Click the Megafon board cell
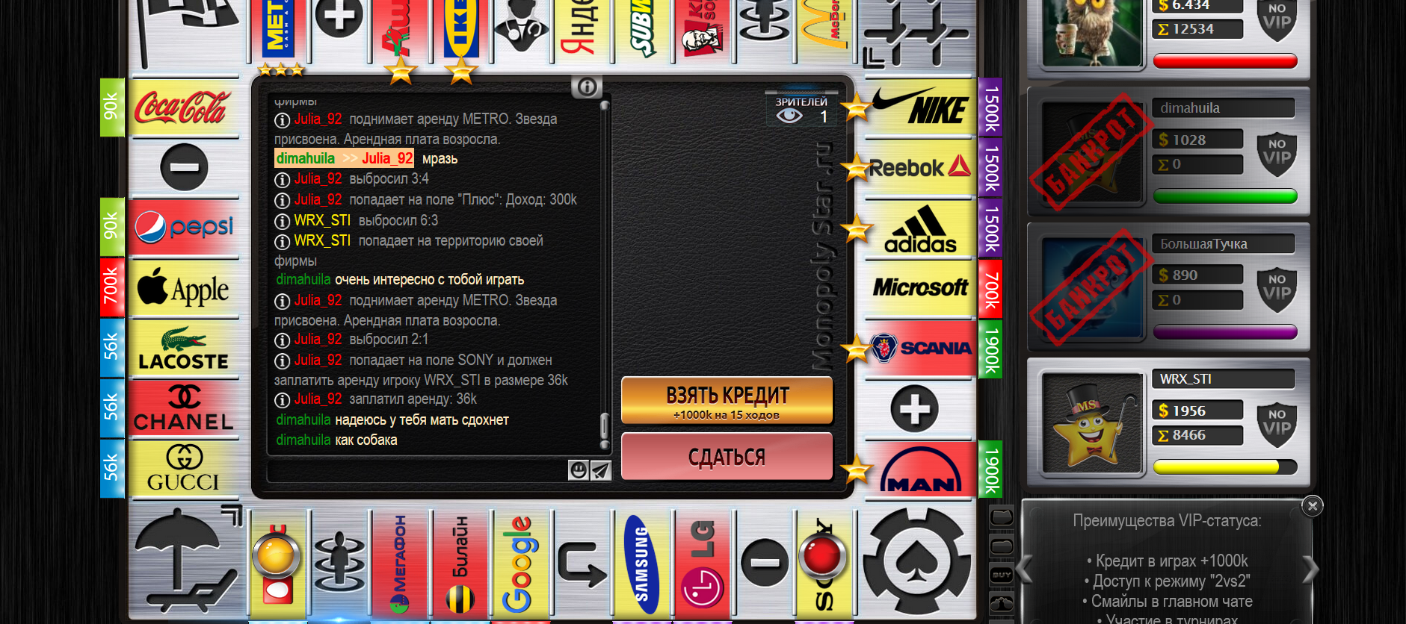Image resolution: width=1406 pixels, height=624 pixels. [x=400, y=564]
